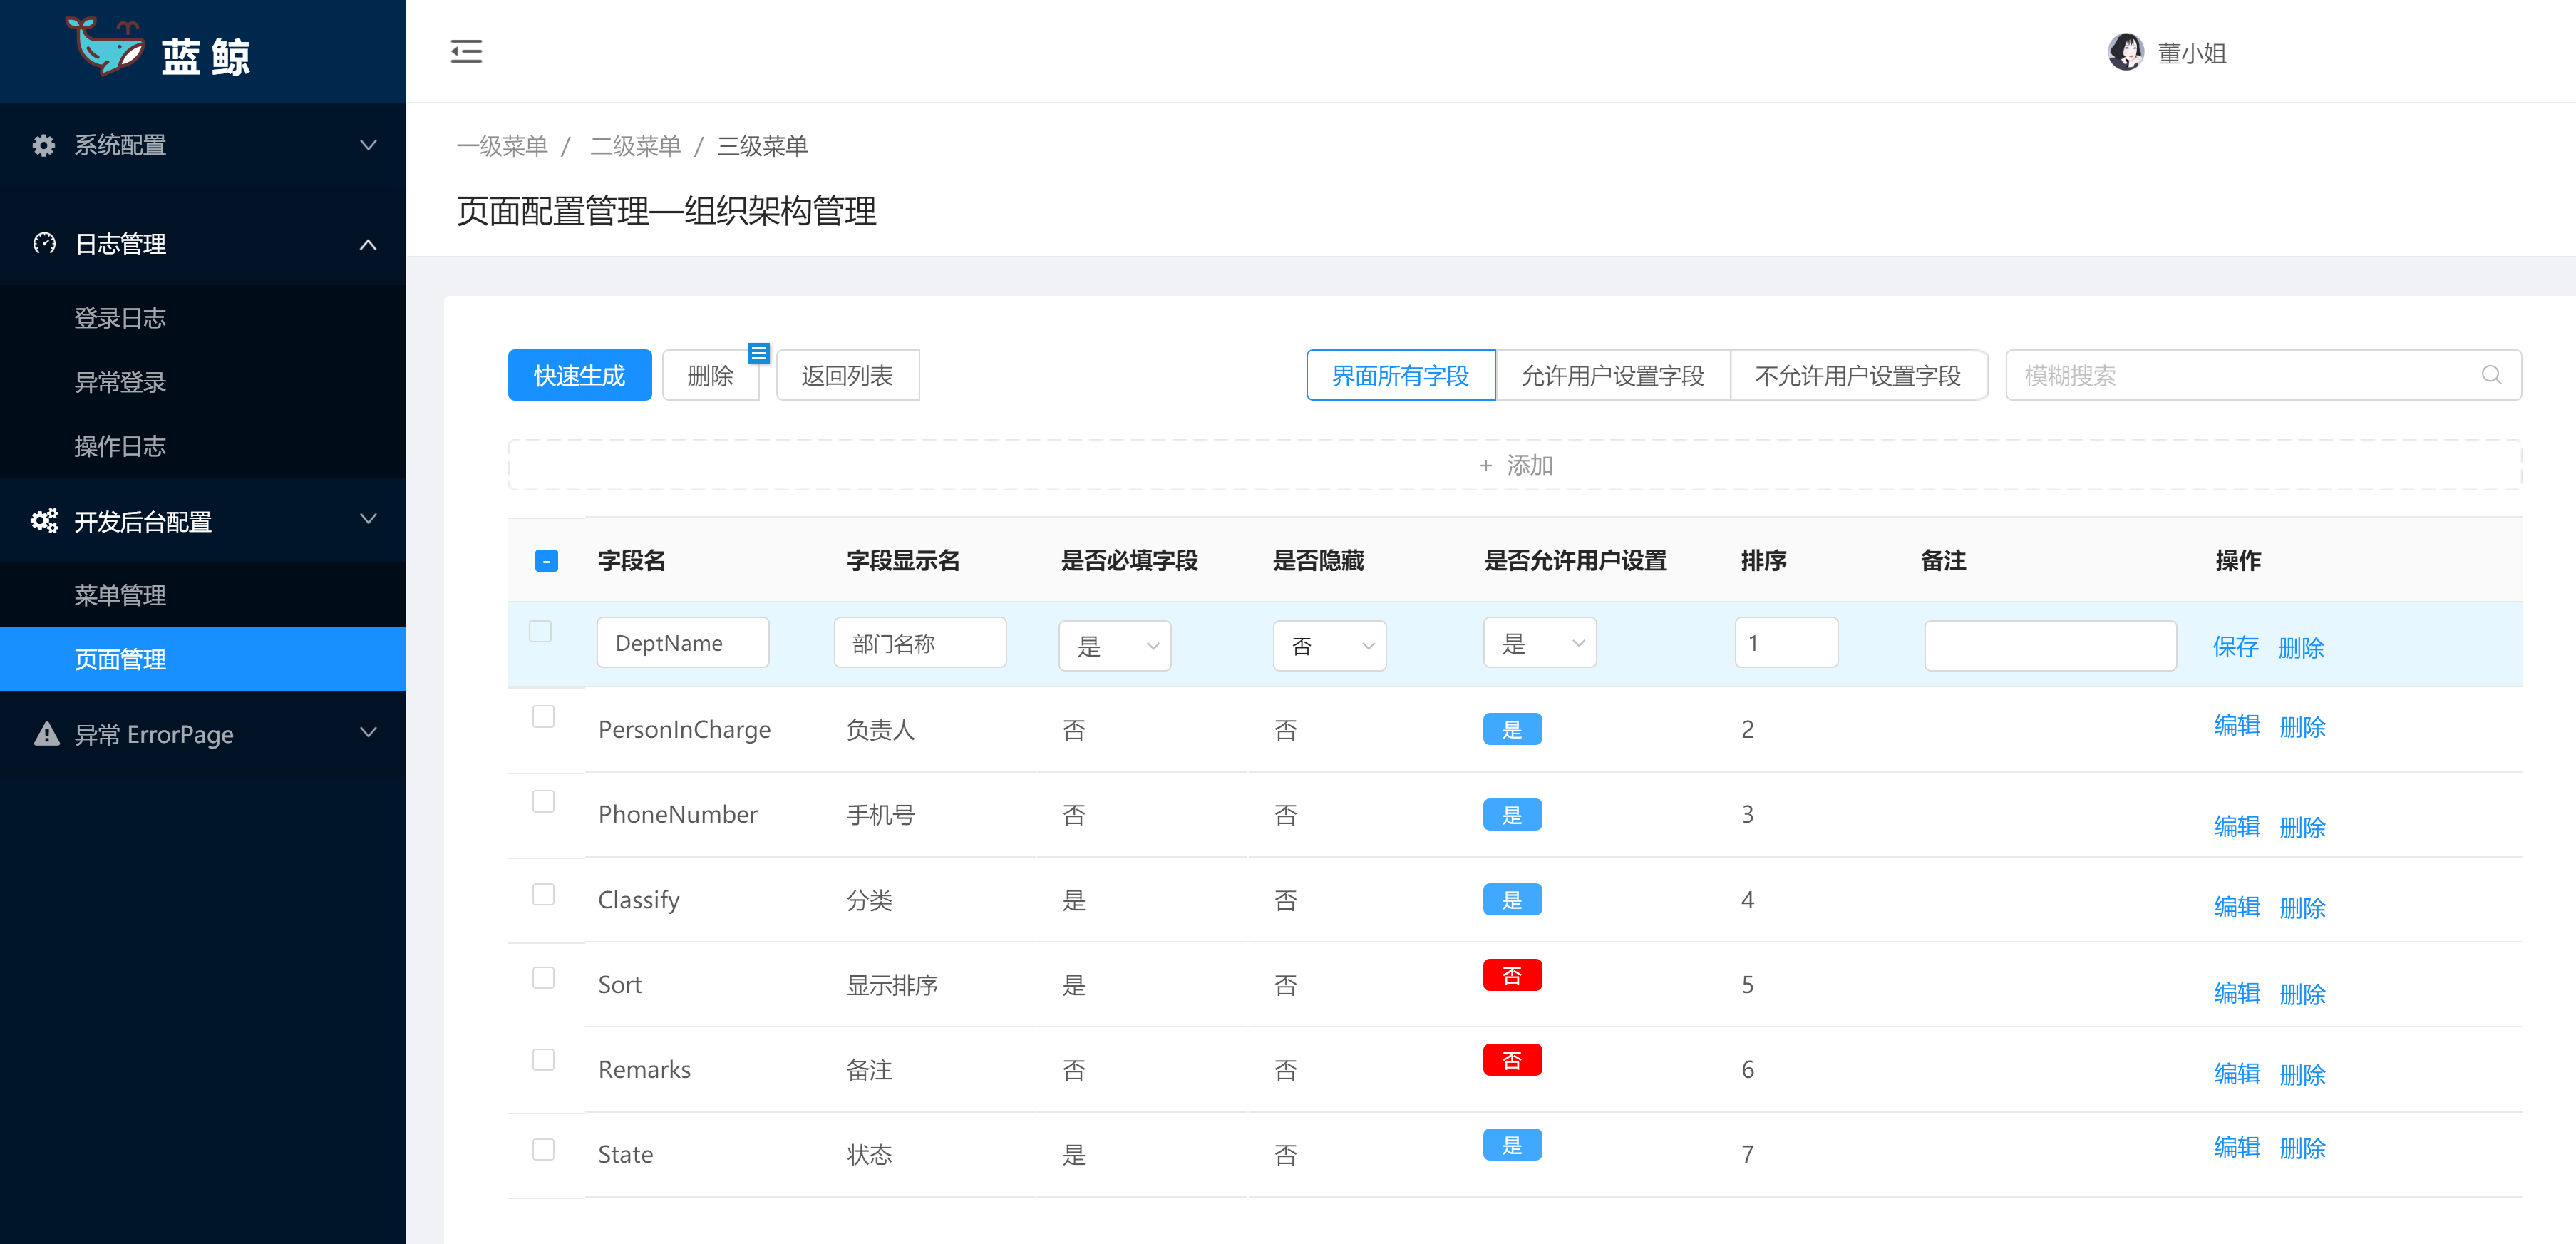2576x1244 pixels.
Task: Click the 排序 input with value 1
Action: [x=1786, y=642]
